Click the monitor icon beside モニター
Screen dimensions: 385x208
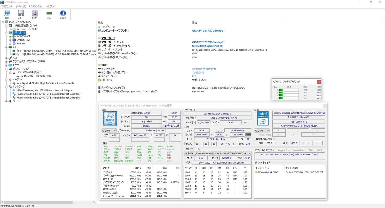11,65
